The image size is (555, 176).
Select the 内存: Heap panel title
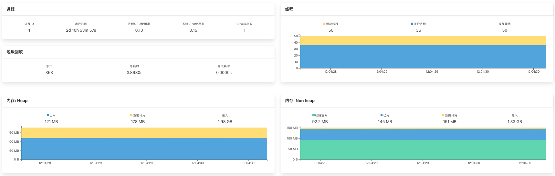tap(17, 101)
